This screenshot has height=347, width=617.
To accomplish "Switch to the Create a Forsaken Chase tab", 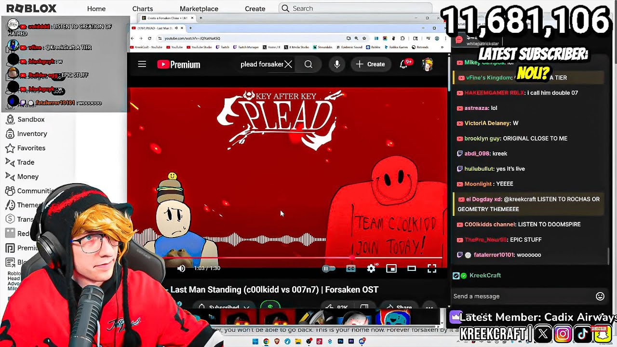I will [167, 18].
